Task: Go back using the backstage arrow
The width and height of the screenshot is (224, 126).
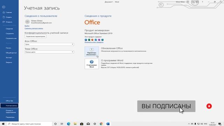Action: (x=4, y=7)
